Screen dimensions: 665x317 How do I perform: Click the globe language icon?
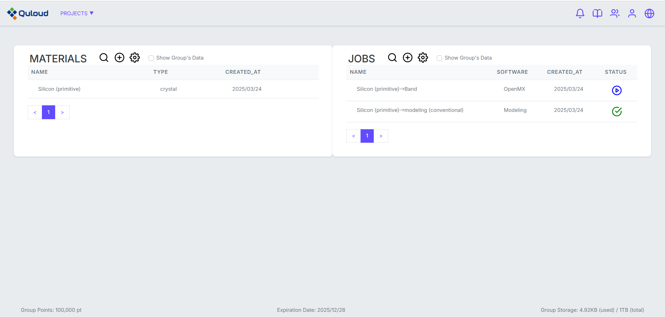(649, 14)
